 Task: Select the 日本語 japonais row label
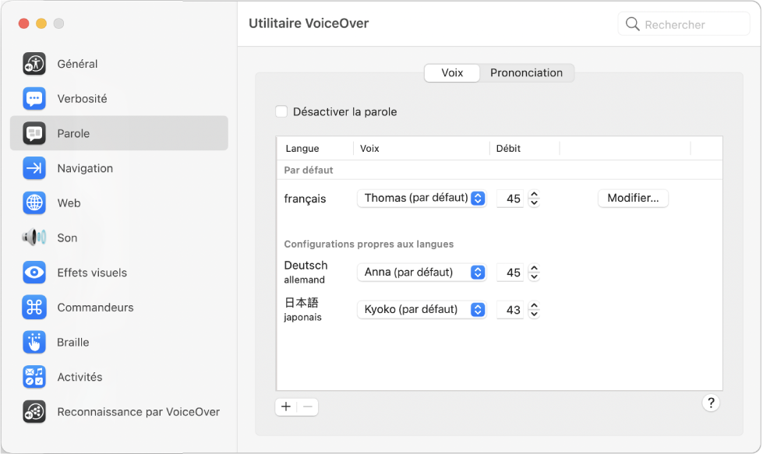(302, 310)
